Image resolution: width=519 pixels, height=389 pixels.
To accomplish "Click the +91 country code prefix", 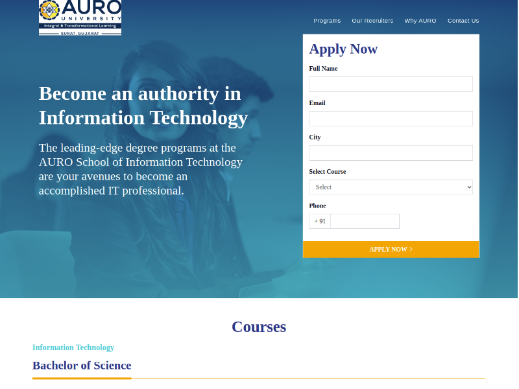I will pyautogui.click(x=320, y=221).
